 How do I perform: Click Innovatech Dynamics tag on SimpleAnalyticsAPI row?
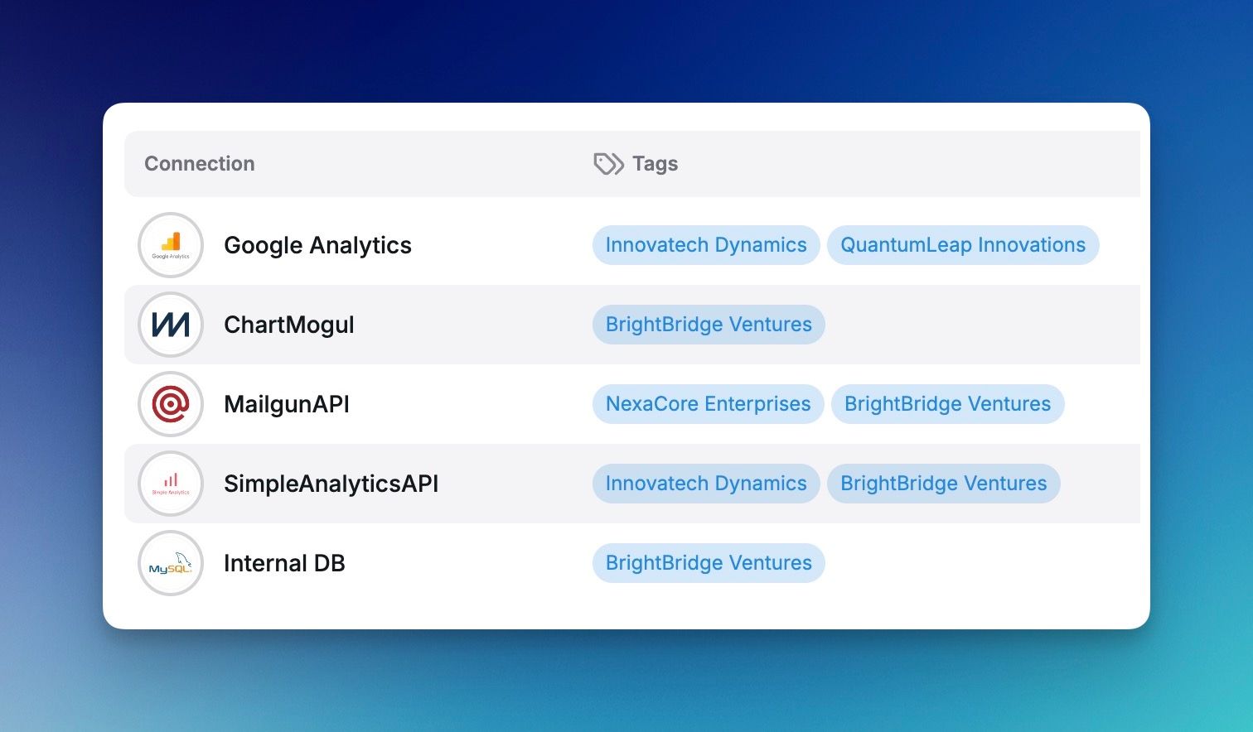[706, 484]
